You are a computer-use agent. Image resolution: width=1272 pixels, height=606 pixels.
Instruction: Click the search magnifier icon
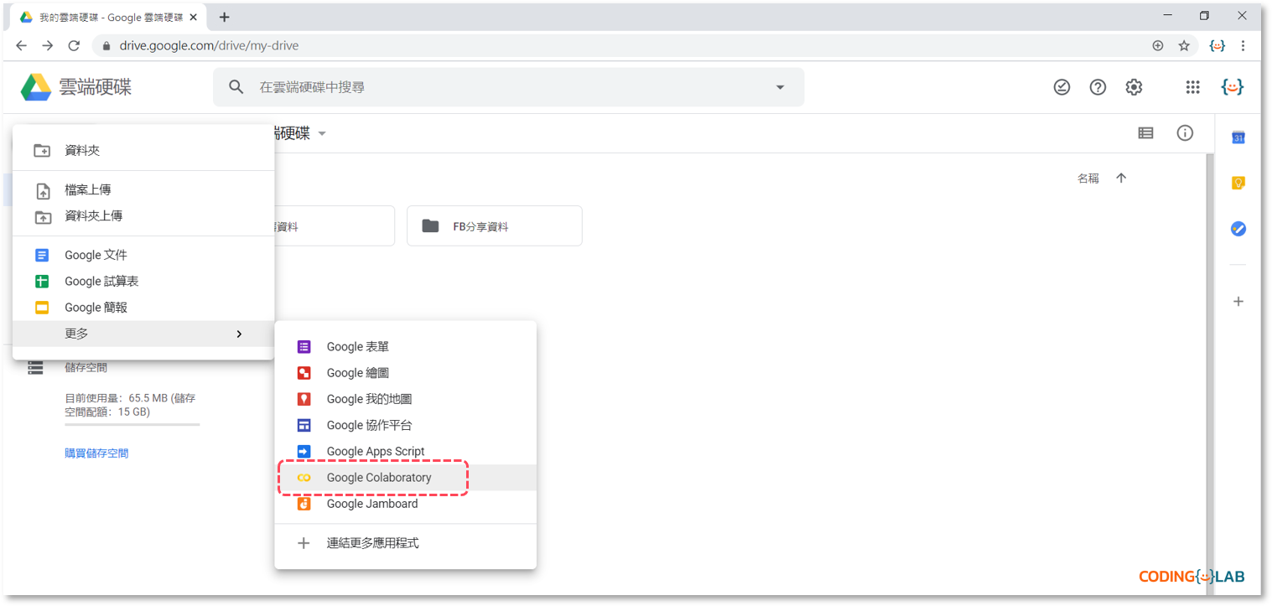(236, 87)
